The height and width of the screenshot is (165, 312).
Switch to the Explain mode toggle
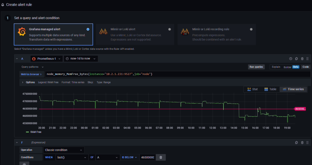276,67
